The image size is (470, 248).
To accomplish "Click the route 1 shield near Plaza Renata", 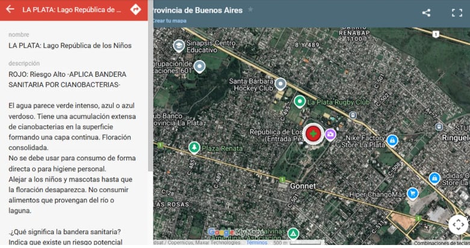I will [x=160, y=145].
